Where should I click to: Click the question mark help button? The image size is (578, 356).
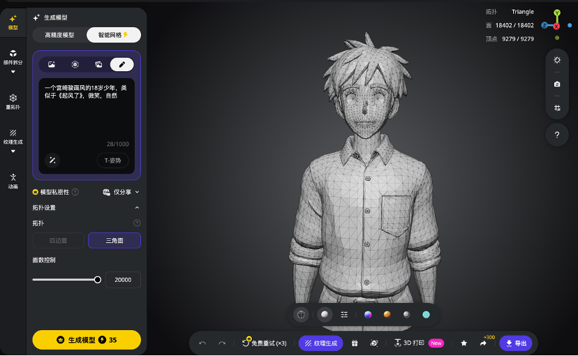556,135
